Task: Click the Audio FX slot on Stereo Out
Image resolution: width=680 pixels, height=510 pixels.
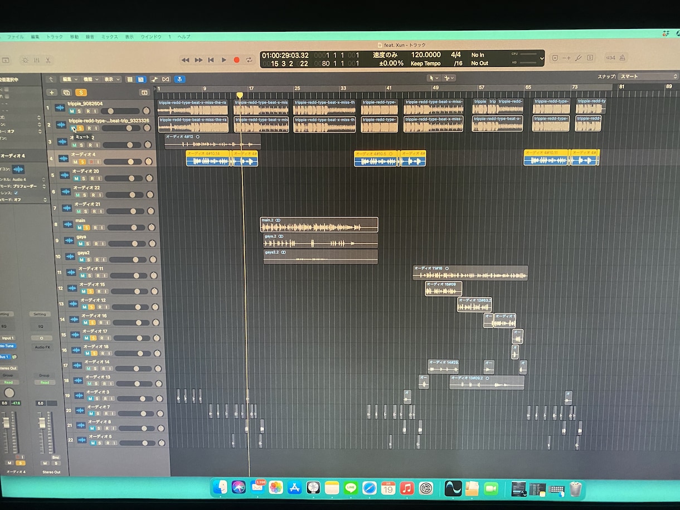Action: 41,347
